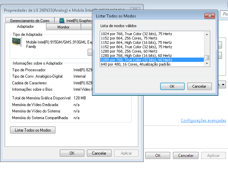Open dropdown arrow in background window
Image resolution: width=228 pixels, height=173 pixels.
(223, 84)
